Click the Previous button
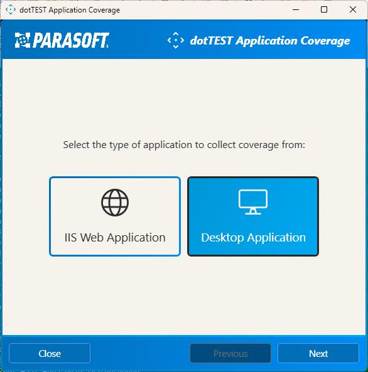This screenshot has height=372, width=368. point(230,354)
